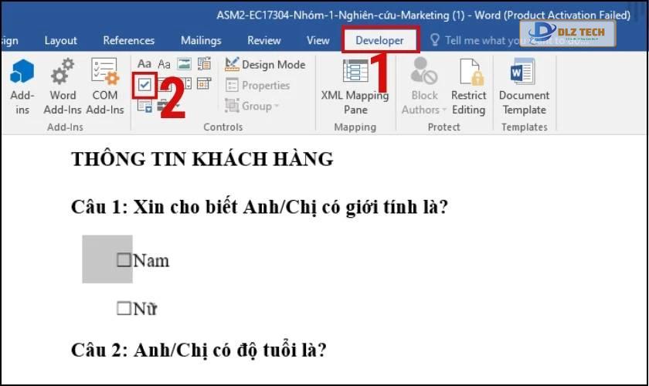
Task: Click the Protect group label
Action: tap(443, 127)
